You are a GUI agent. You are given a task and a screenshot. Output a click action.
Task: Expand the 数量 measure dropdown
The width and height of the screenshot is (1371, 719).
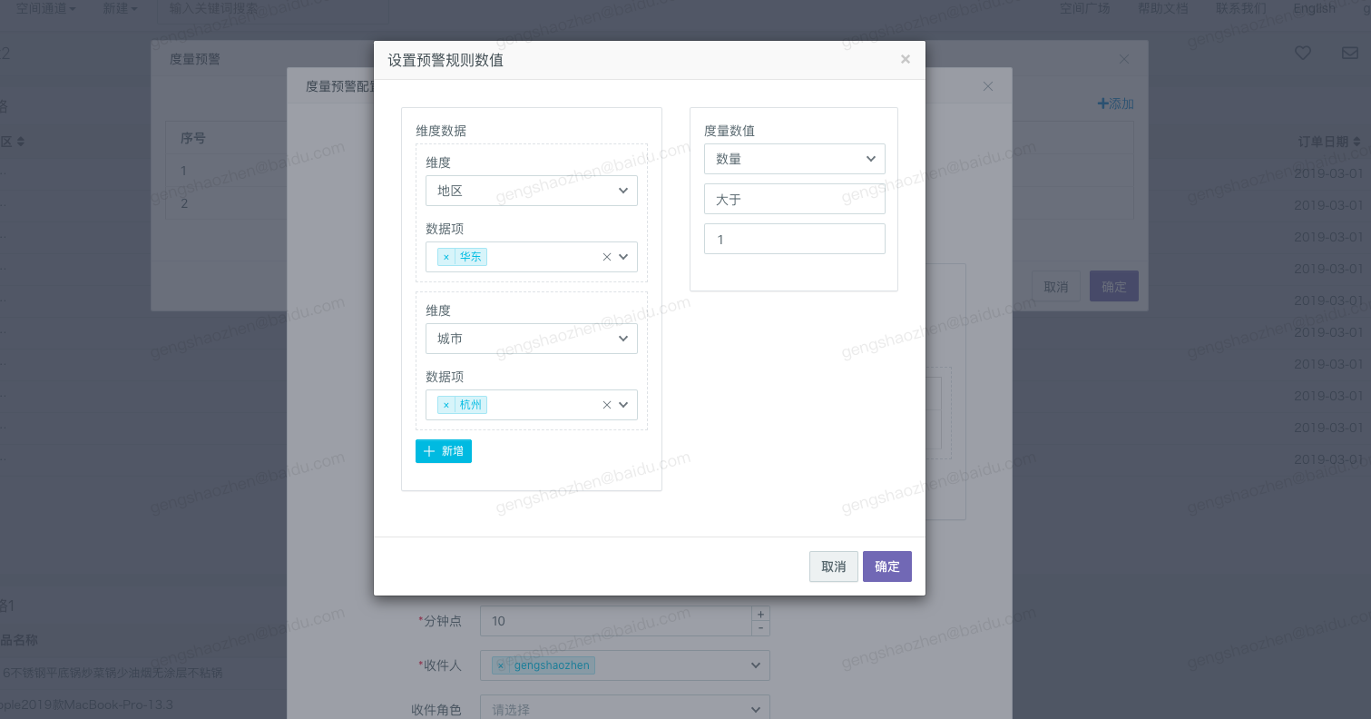(x=794, y=159)
